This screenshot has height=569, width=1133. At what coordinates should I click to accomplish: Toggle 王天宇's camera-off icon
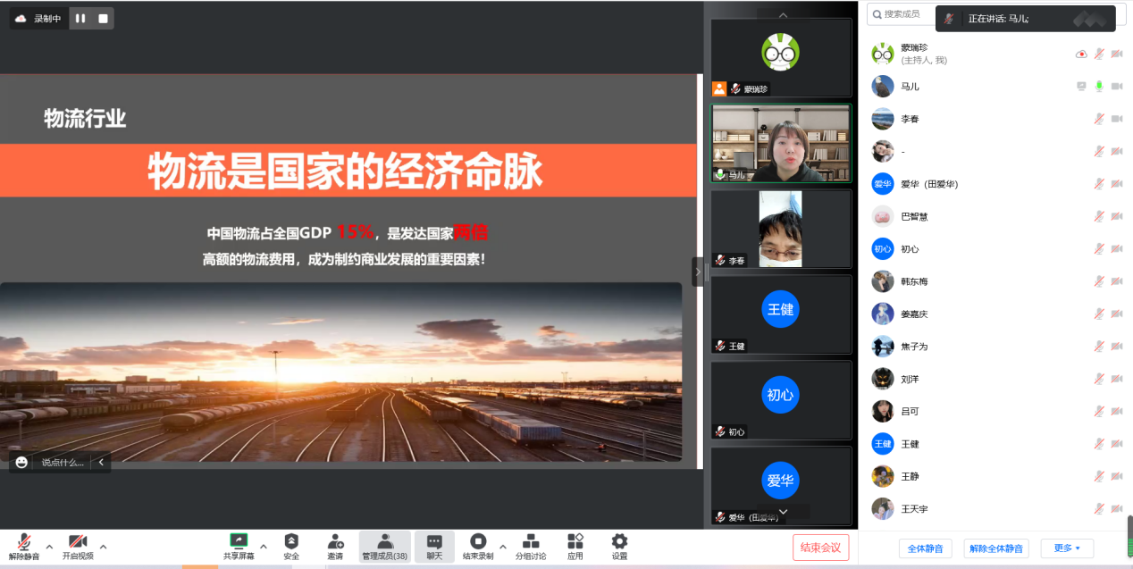[1117, 508]
